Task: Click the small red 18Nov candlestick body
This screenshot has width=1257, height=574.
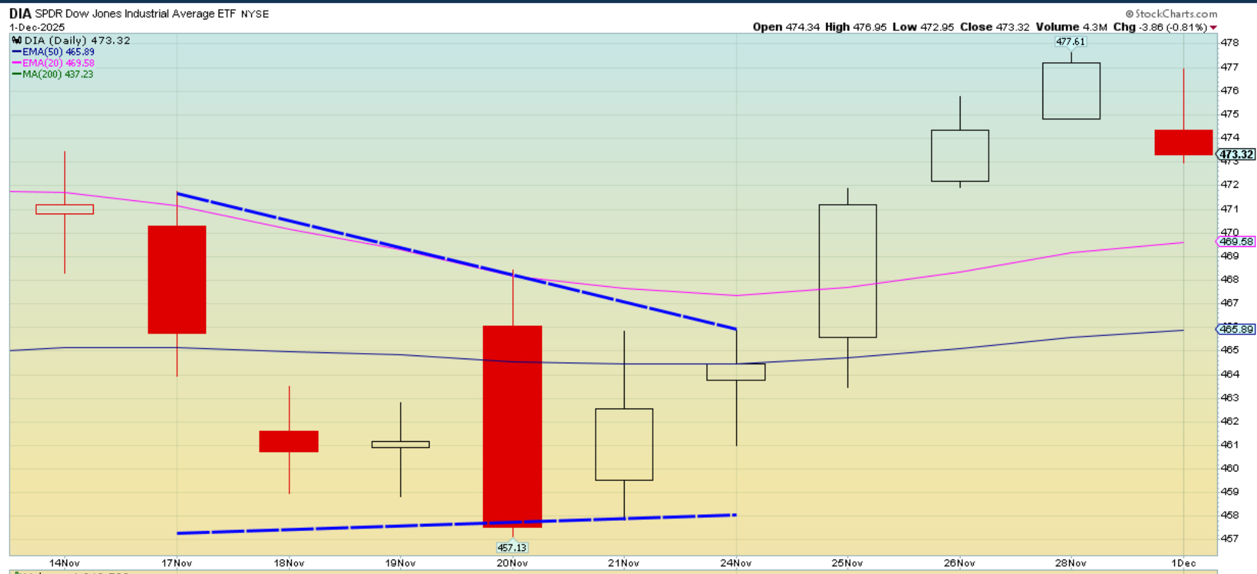Action: tap(289, 441)
